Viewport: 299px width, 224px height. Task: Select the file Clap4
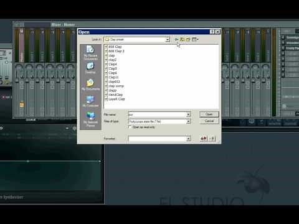(x=111, y=64)
